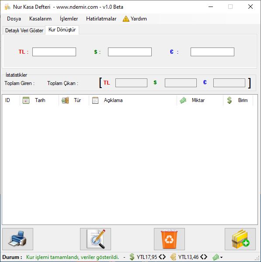Viewport: 261px width, 262px height.
Task: Click the calendar icon in the Tarih column
Action: (x=26, y=100)
